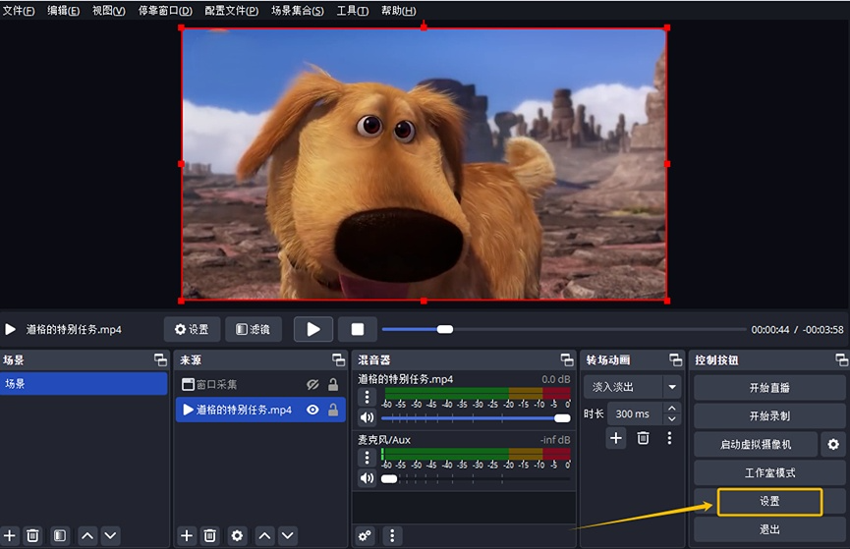Screen dimensions: 850x549
Task: Open the 视图(V) menu
Action: click(x=109, y=10)
